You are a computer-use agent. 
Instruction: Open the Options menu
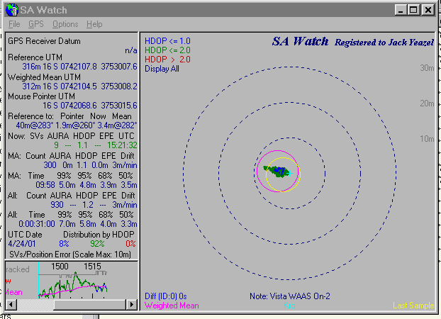point(65,24)
